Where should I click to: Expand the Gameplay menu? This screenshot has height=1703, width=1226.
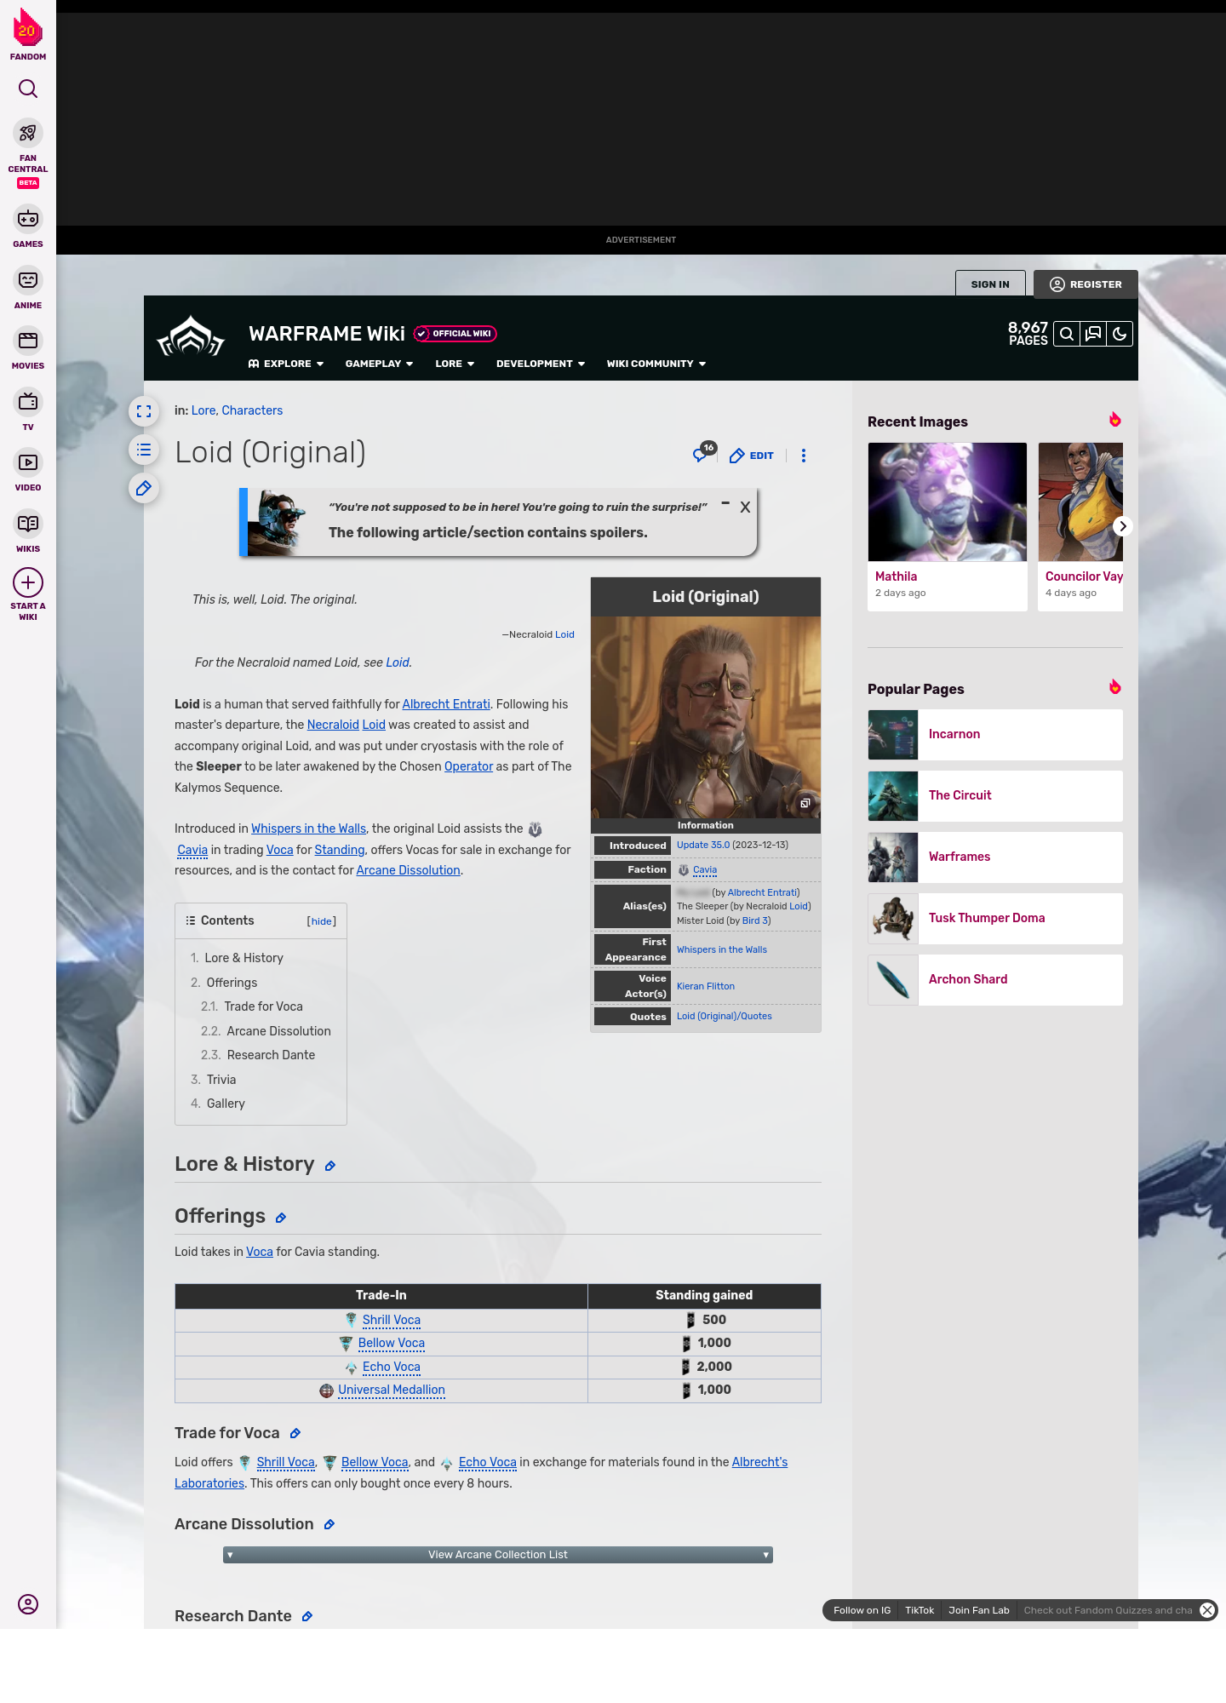click(x=379, y=364)
